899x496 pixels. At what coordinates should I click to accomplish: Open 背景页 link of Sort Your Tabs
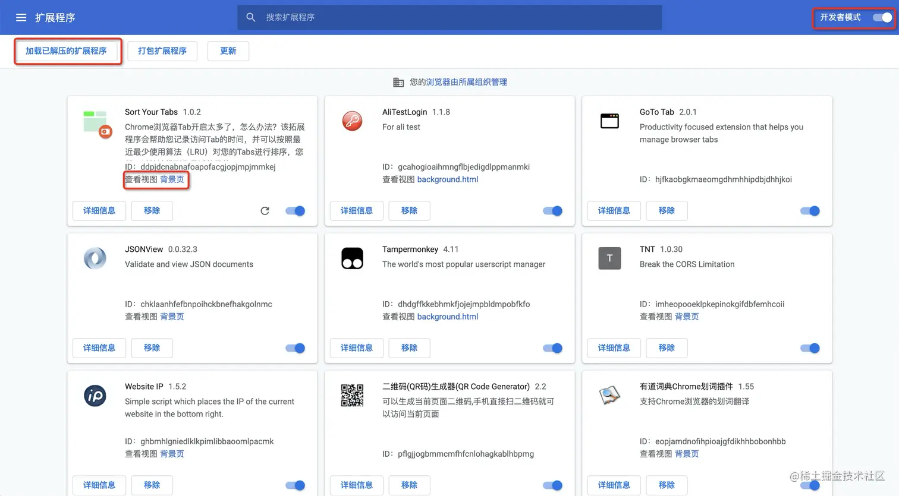coord(172,179)
